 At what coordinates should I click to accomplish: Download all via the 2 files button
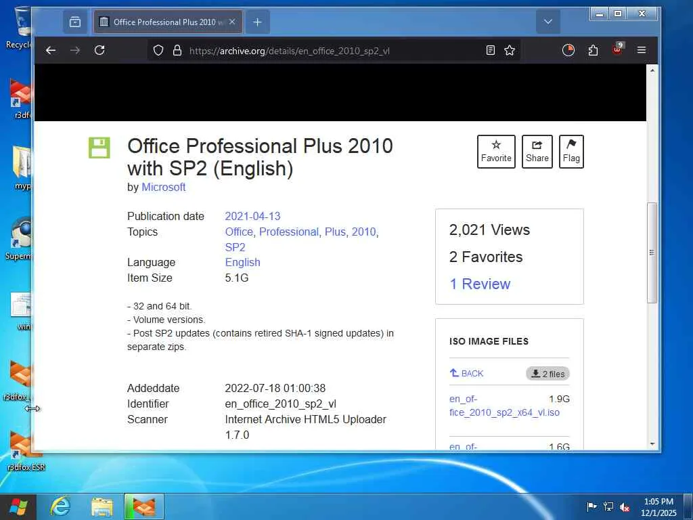pyautogui.click(x=547, y=374)
